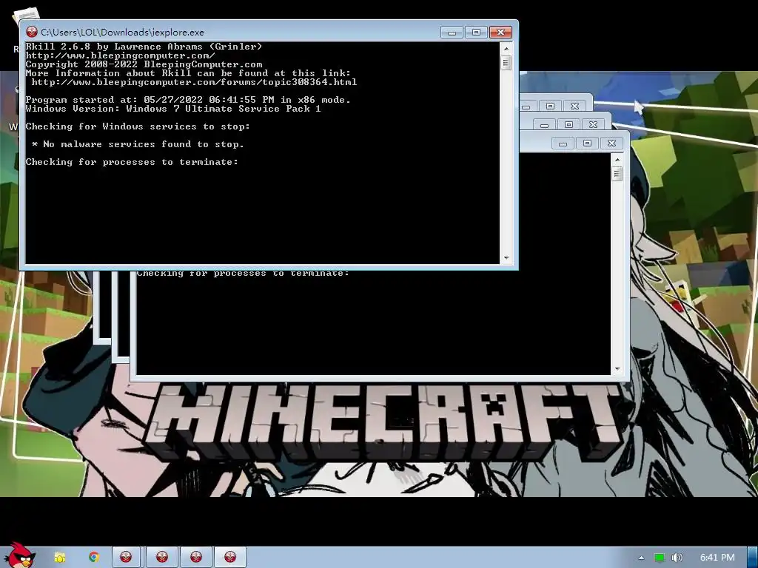Click the title text C:\Users\LOL\Downloads\iexplore.exe

pyautogui.click(x=122, y=33)
